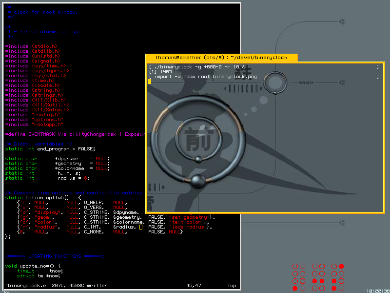
Task: Click the 'h, m, s;' declaration line
Action: pyautogui.click(x=43, y=173)
